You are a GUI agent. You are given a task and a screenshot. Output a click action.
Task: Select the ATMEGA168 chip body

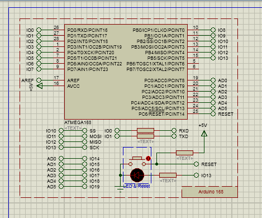(x=126, y=72)
